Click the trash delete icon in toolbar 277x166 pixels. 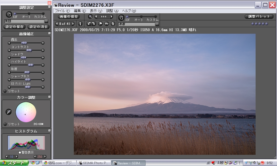pyautogui.click(x=113, y=24)
